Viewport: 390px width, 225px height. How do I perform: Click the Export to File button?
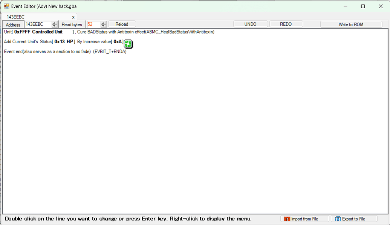coord(353,219)
